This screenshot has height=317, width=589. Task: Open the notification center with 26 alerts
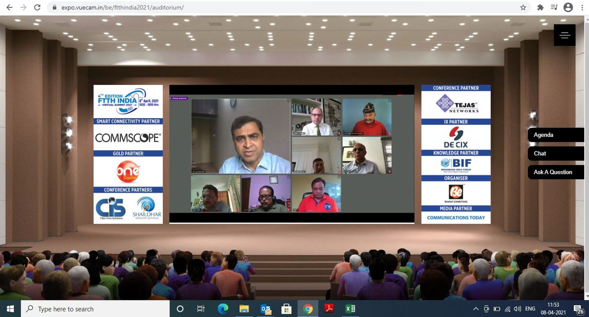[x=578, y=309]
